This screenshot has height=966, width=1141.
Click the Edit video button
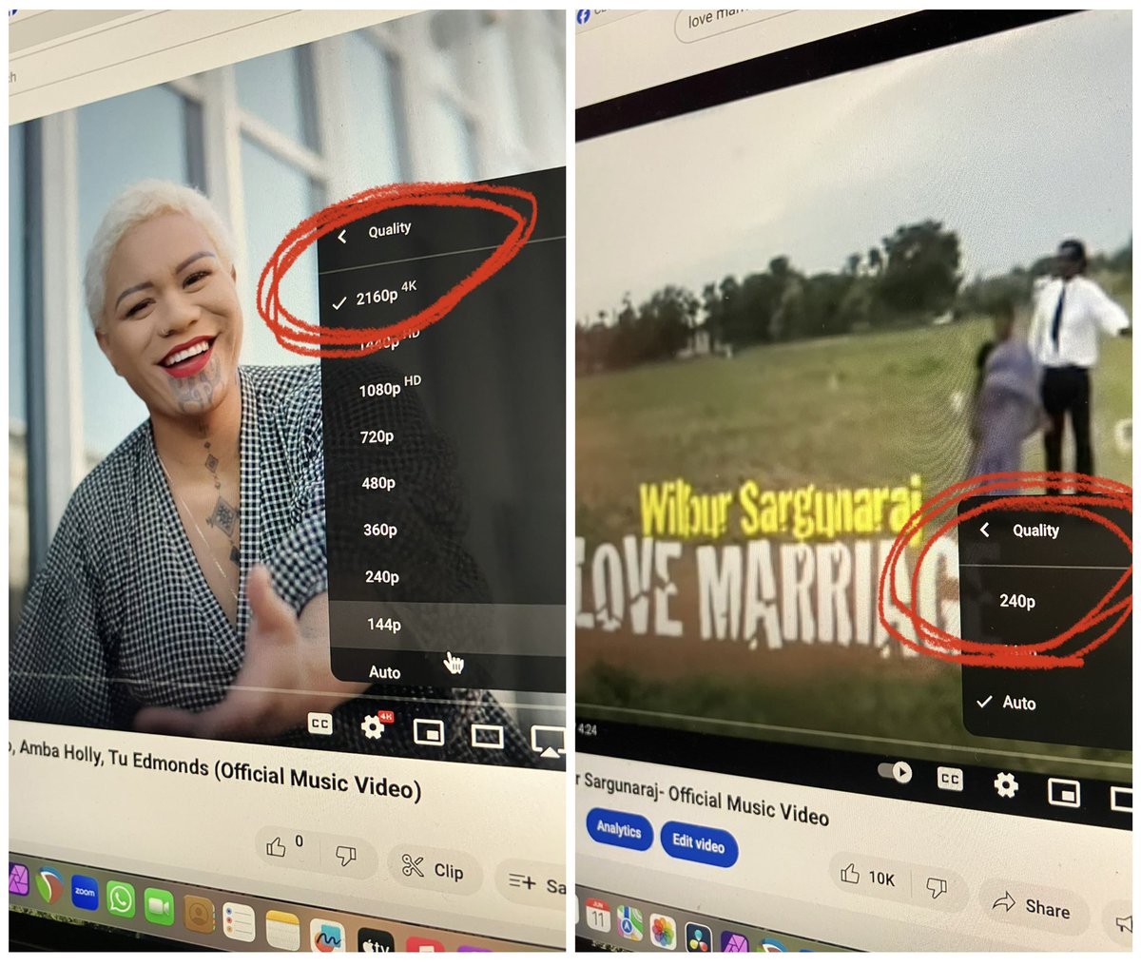[699, 842]
